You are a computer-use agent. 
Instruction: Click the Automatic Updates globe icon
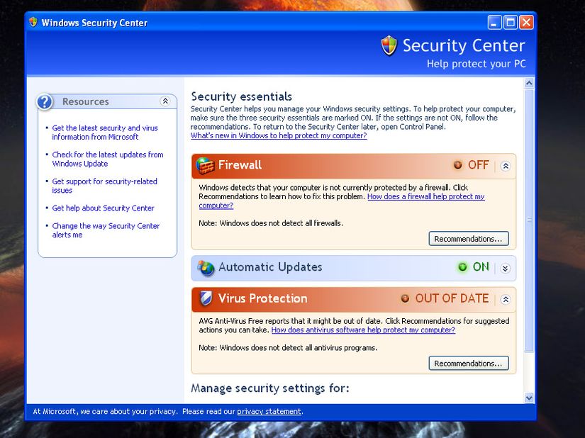[x=206, y=268]
